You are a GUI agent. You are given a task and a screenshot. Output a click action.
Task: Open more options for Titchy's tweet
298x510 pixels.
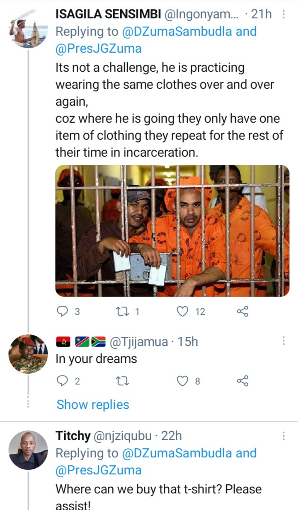[x=283, y=436]
